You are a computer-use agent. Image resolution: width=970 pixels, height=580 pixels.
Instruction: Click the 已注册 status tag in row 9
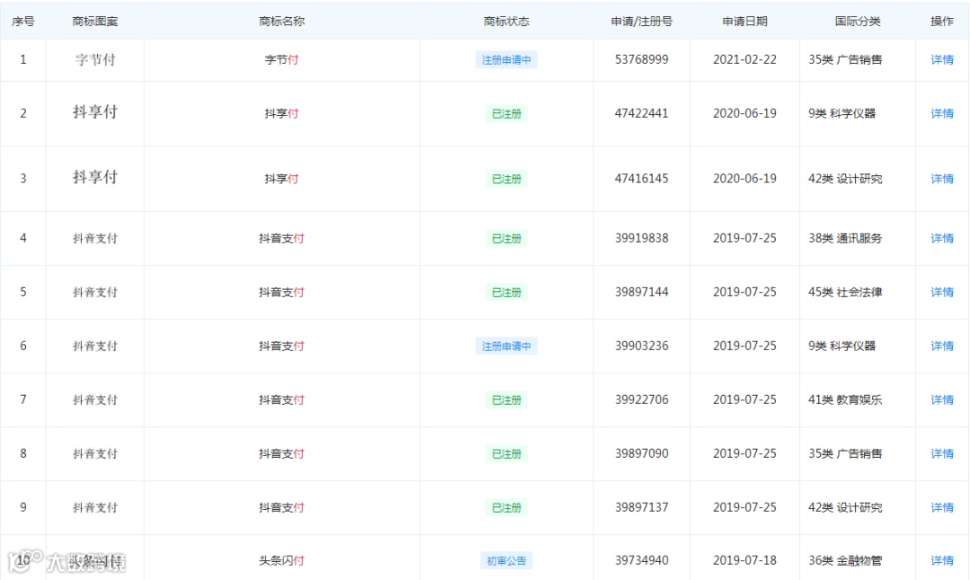[x=506, y=507]
